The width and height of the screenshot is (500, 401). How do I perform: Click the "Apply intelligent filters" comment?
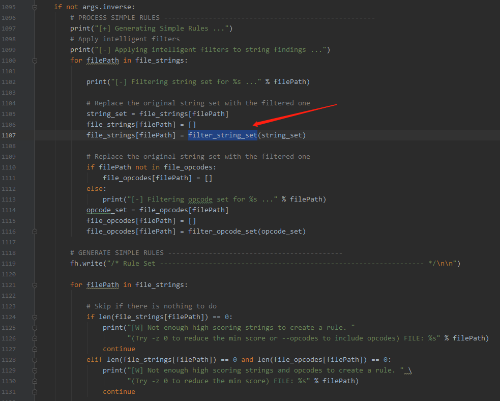pyautogui.click(x=125, y=39)
